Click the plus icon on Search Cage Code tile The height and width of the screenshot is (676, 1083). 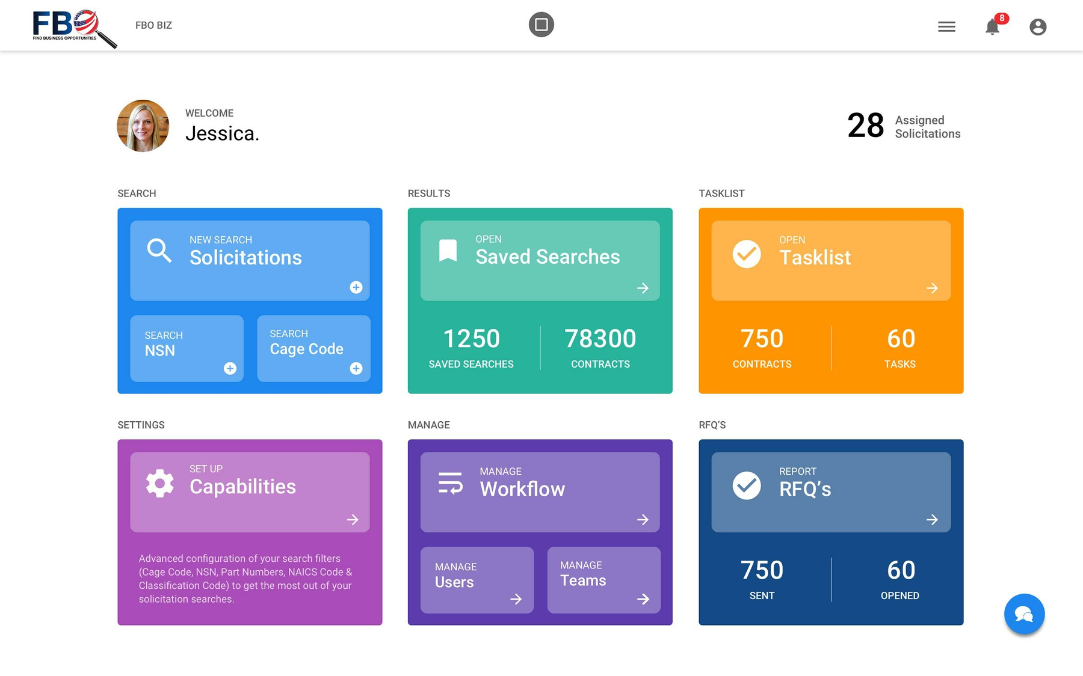356,368
